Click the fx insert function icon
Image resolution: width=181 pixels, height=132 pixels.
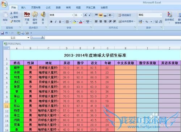pos(42,38)
